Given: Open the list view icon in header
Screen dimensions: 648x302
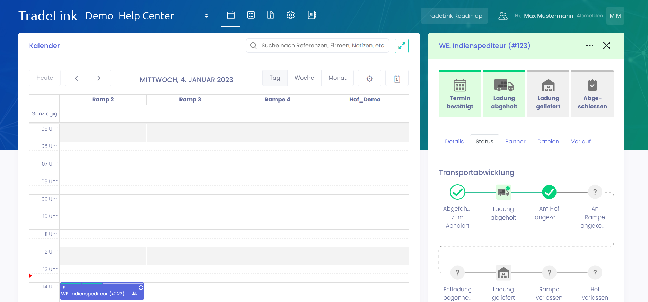Looking at the screenshot, I should (x=251, y=15).
